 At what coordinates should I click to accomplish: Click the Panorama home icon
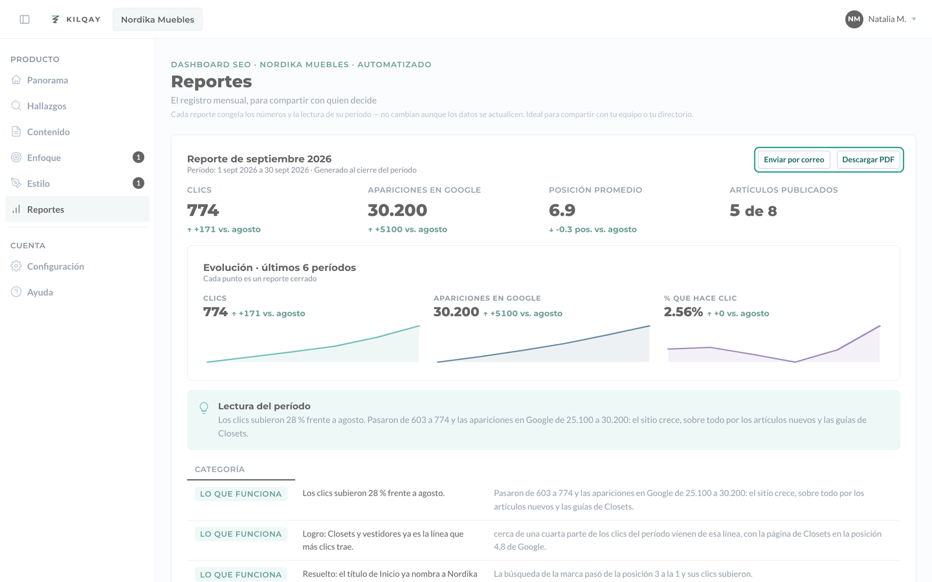16,80
